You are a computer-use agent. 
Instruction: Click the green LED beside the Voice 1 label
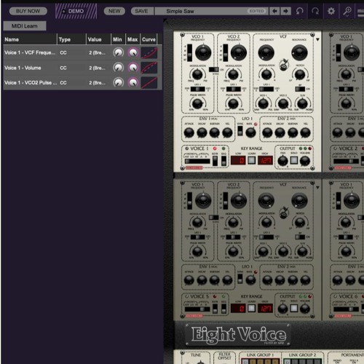[x=223, y=149]
